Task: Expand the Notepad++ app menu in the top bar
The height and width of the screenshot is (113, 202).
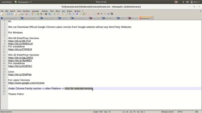Action: (x=23, y=2)
